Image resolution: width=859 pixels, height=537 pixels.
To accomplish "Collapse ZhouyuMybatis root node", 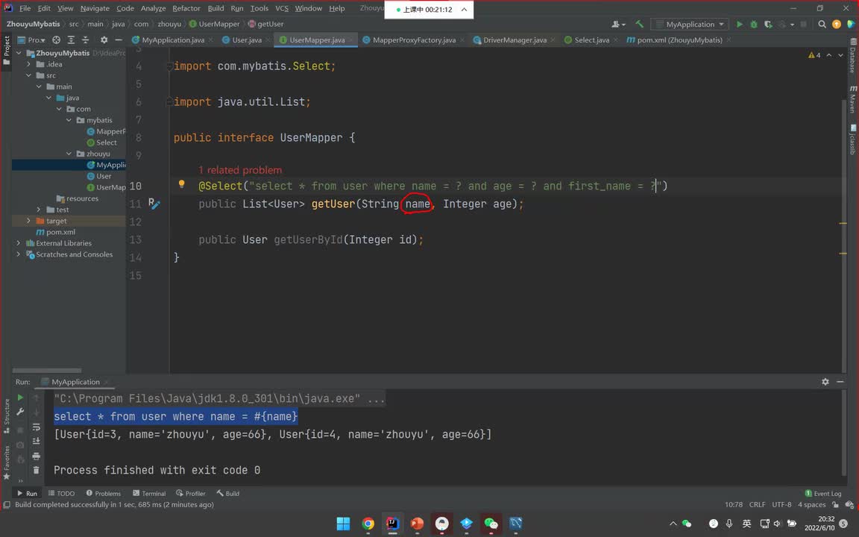I will tap(19, 53).
